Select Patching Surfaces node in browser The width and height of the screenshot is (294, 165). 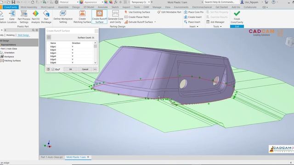pos(11,61)
